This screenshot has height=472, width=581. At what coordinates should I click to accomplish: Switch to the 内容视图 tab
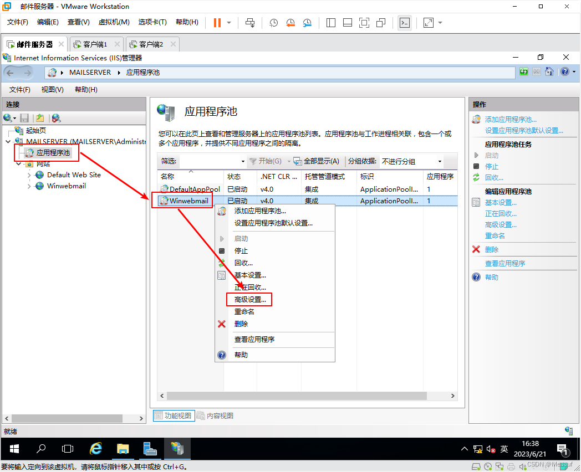[x=215, y=415]
